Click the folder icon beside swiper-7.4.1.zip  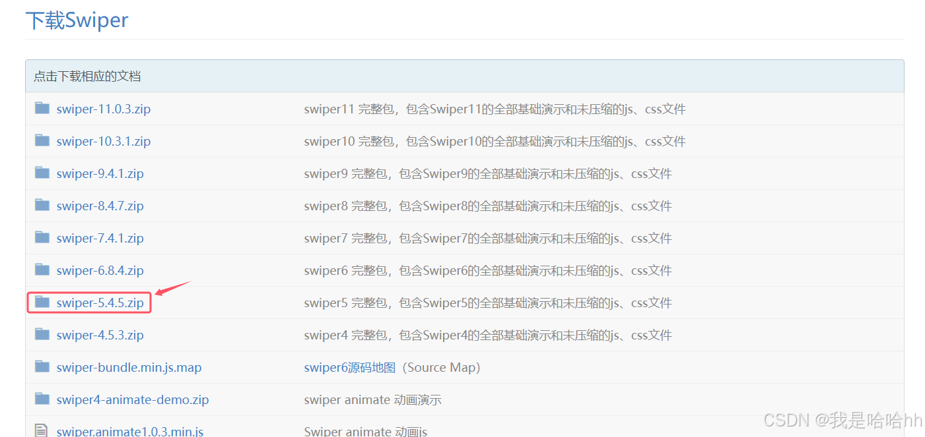point(42,237)
